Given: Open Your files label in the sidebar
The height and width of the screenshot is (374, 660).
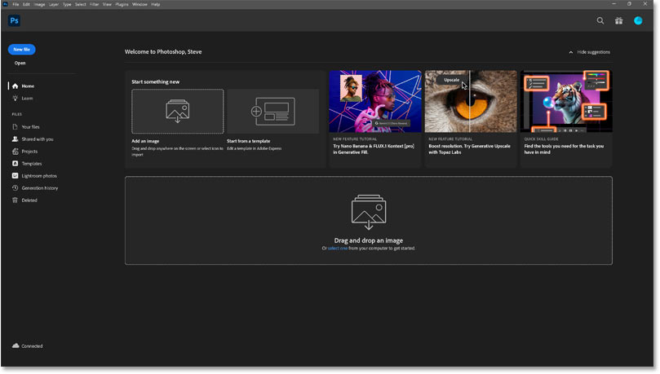Looking at the screenshot, I should click(30, 127).
